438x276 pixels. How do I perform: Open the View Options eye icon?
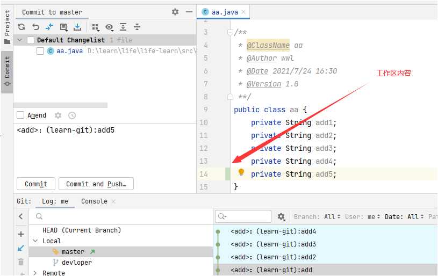tap(109, 27)
